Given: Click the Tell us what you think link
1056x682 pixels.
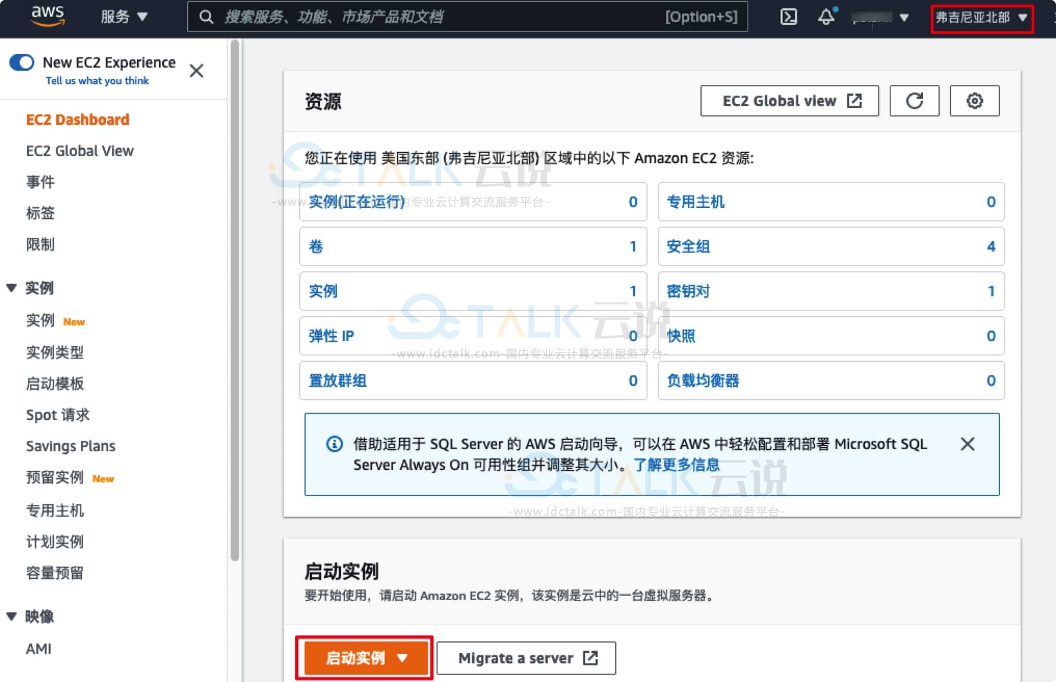Looking at the screenshot, I should pos(97,81).
